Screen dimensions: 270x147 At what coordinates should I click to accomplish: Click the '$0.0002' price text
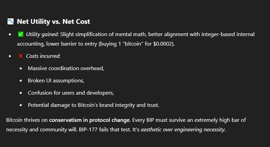[x=163, y=44]
